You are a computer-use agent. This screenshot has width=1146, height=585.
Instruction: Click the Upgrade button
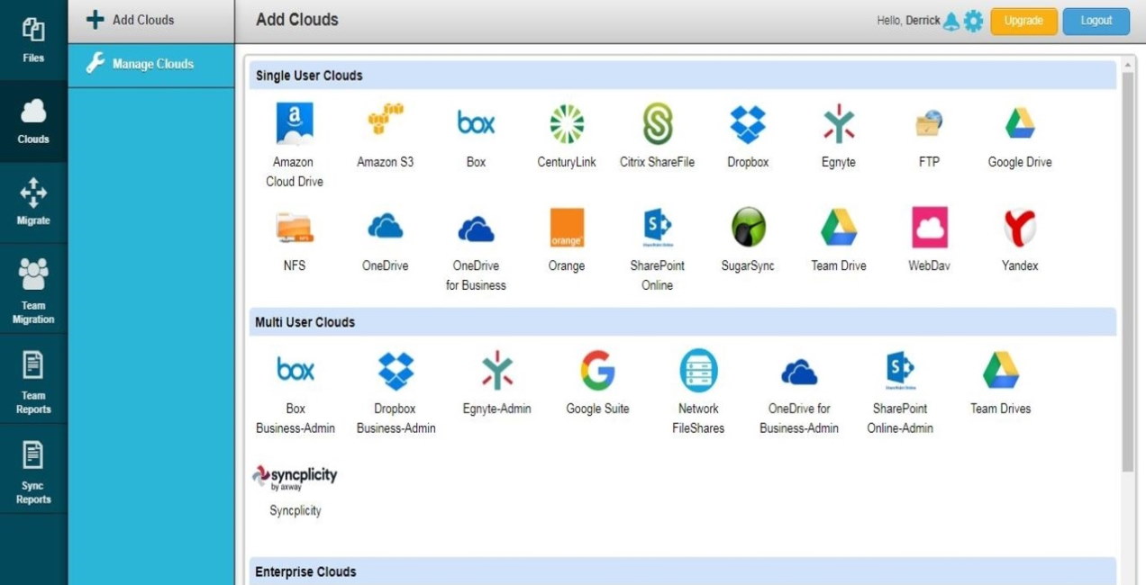[1023, 21]
